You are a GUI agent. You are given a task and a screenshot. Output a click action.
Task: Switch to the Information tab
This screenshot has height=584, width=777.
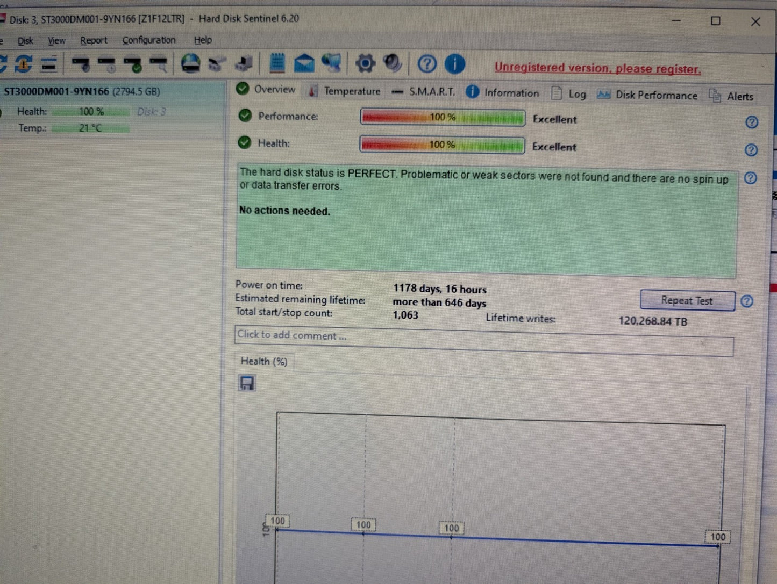502,92
